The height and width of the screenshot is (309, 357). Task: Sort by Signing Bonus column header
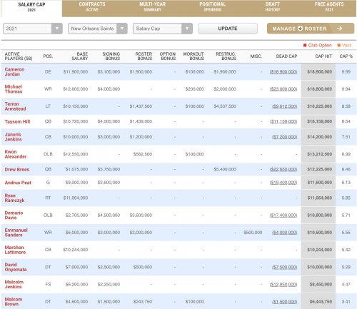tap(111, 56)
